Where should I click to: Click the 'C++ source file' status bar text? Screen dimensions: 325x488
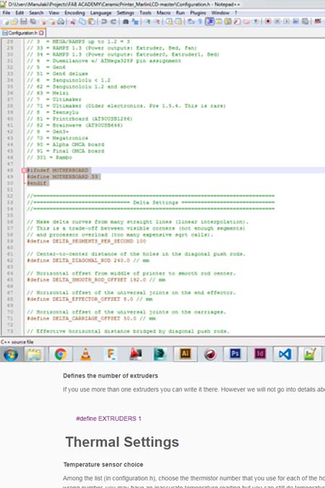pyautogui.click(x=17, y=342)
